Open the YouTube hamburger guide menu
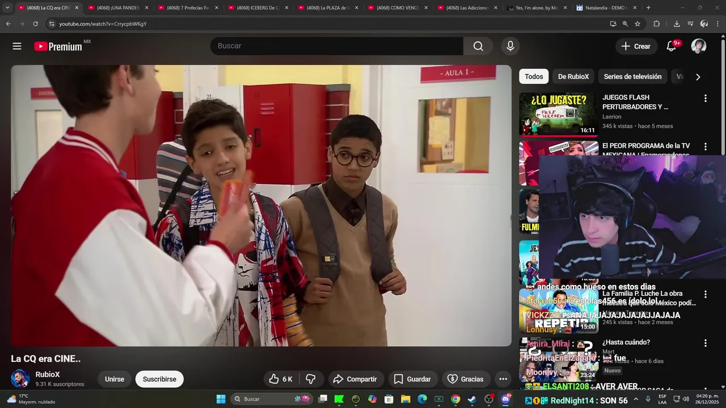Screen dimensions: 726x408 [17, 46]
